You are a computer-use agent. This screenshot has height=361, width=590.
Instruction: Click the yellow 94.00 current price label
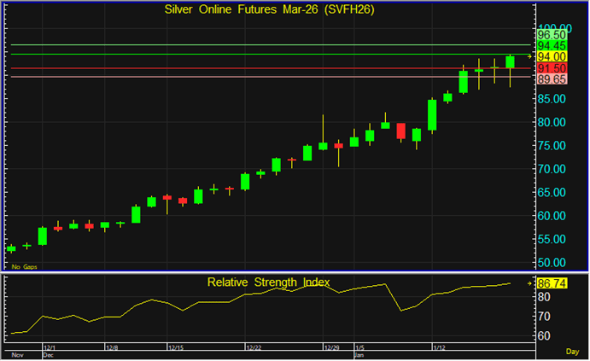tap(552, 55)
